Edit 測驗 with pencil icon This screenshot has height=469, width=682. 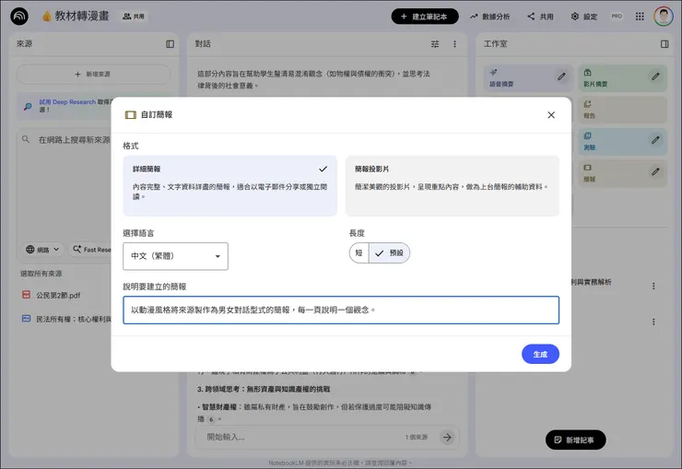coord(655,140)
